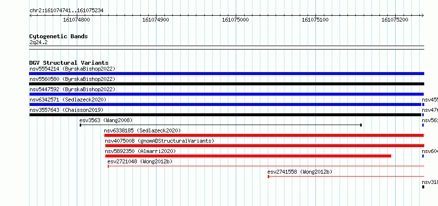Click ruler position label 161074900
The image size is (438, 206).
coord(156,20)
